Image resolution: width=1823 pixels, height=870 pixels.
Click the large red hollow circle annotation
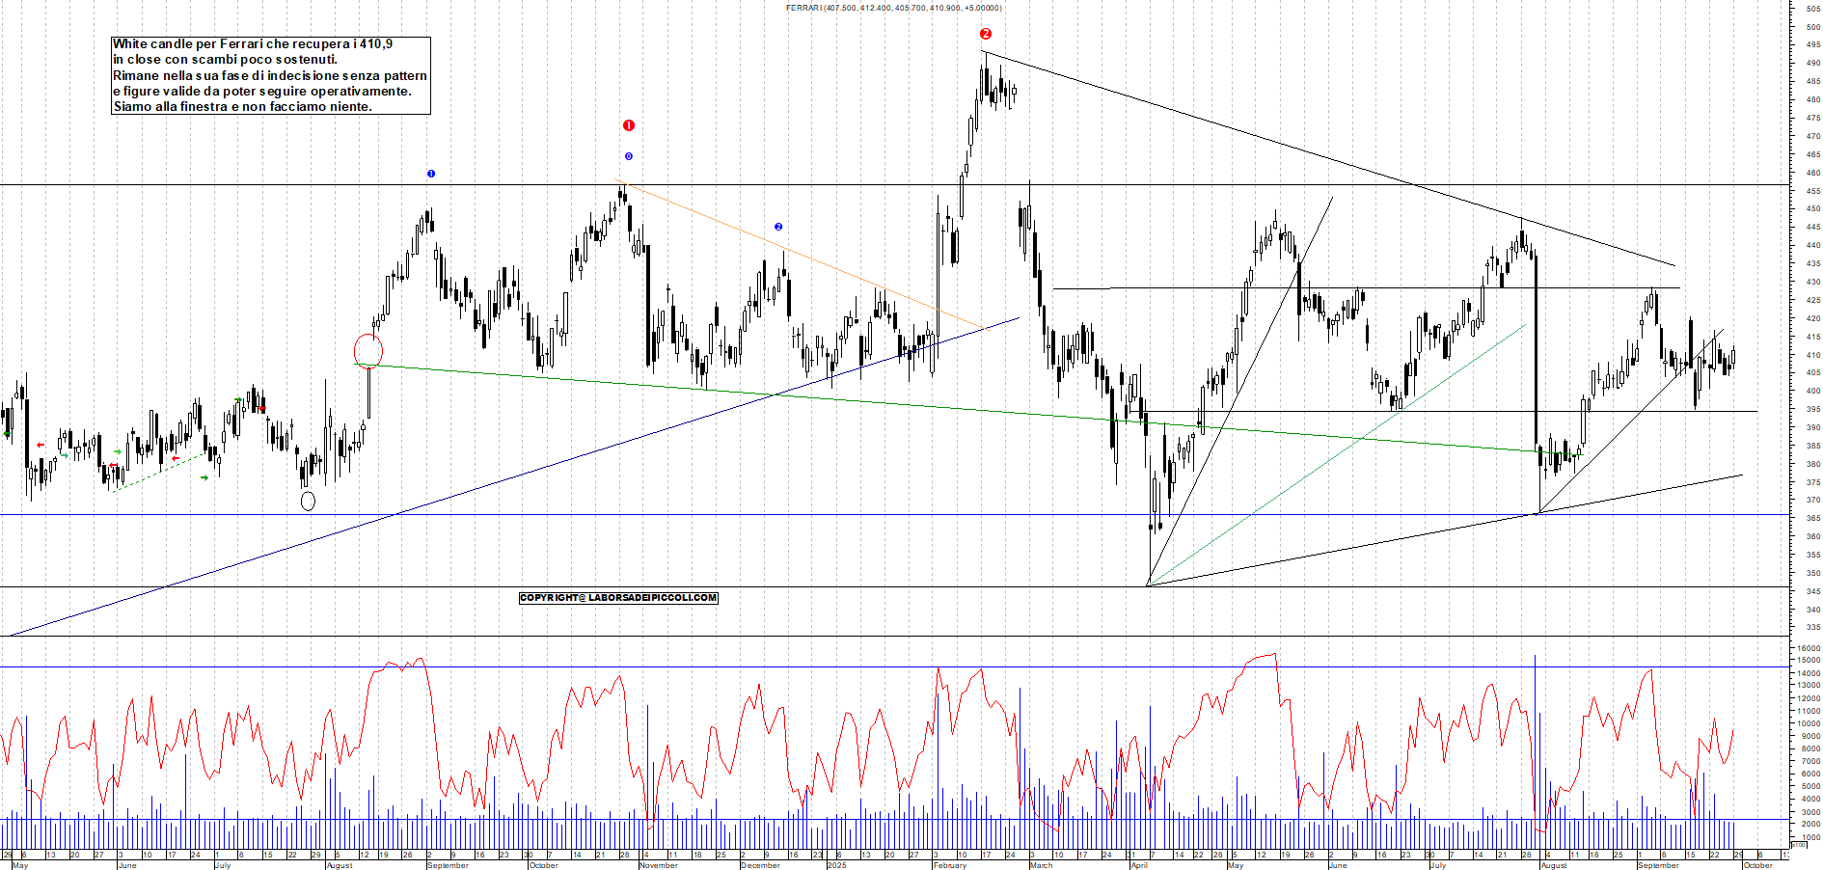coord(368,351)
